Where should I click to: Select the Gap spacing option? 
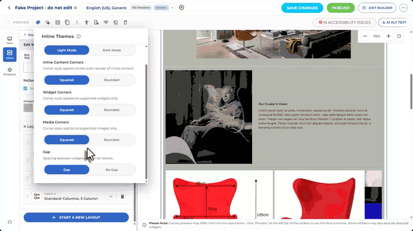click(x=67, y=170)
